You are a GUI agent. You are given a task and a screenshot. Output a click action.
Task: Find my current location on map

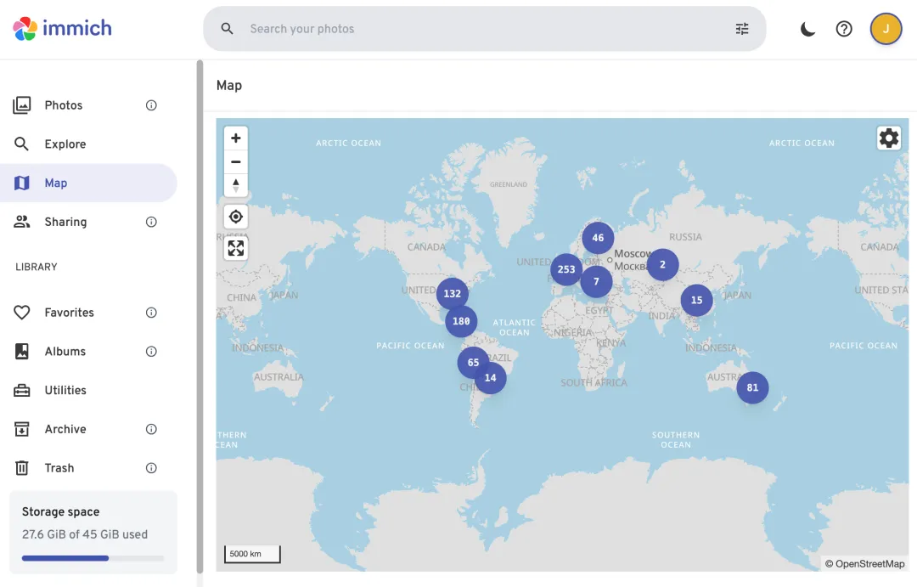(236, 217)
